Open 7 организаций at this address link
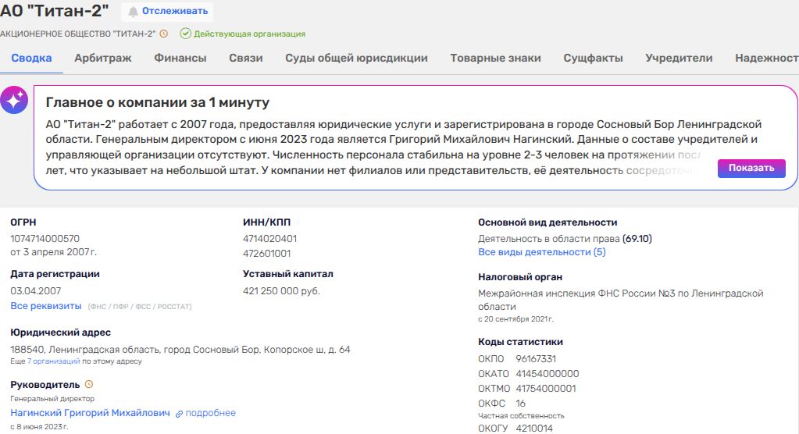 pos(54,361)
